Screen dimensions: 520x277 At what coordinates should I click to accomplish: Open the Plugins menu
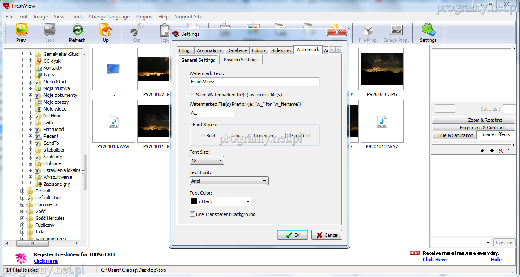(x=144, y=17)
